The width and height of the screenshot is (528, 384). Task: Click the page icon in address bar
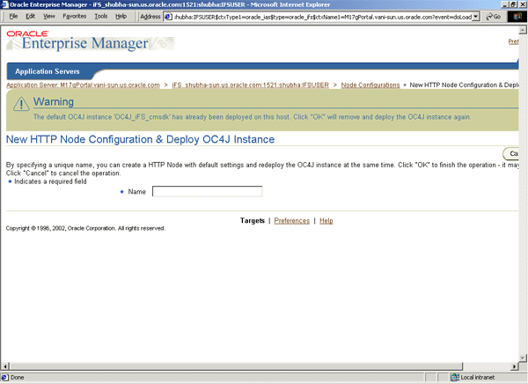[x=168, y=17]
